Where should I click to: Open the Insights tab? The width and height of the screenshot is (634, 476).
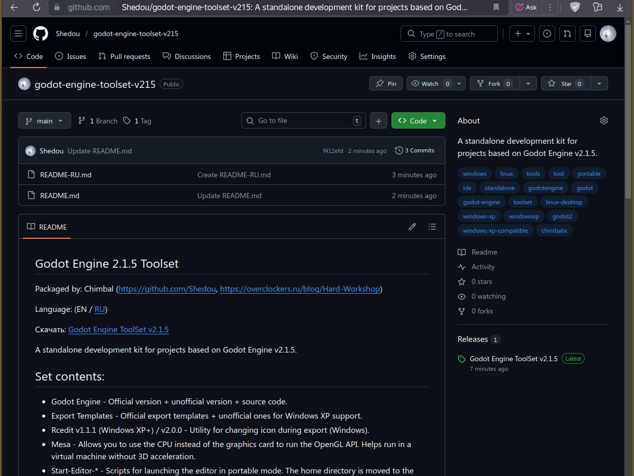(378, 56)
